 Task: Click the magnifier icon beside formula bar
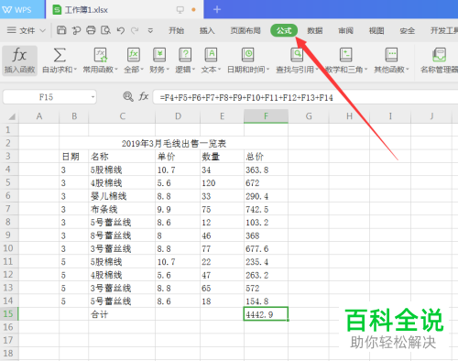[x=128, y=97]
